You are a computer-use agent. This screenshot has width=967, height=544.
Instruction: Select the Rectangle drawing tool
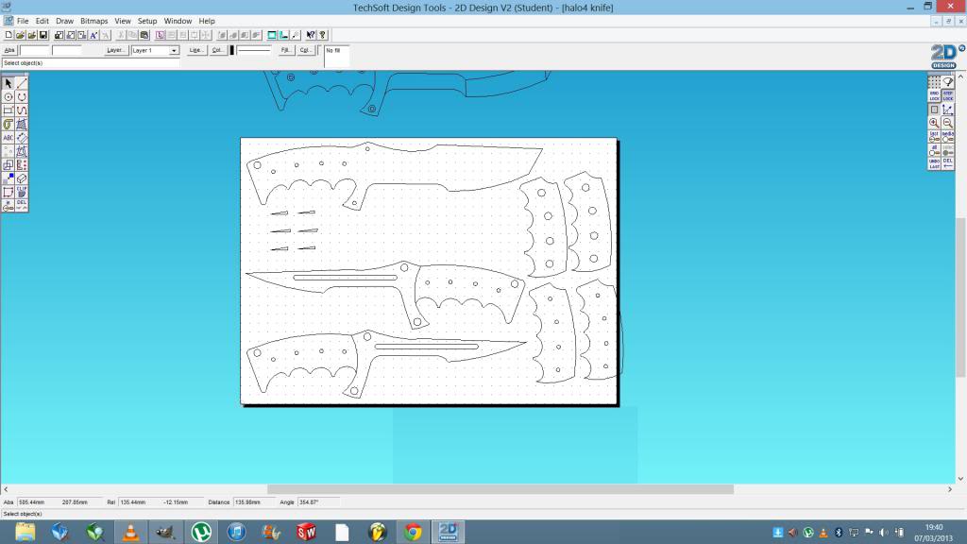(8, 110)
